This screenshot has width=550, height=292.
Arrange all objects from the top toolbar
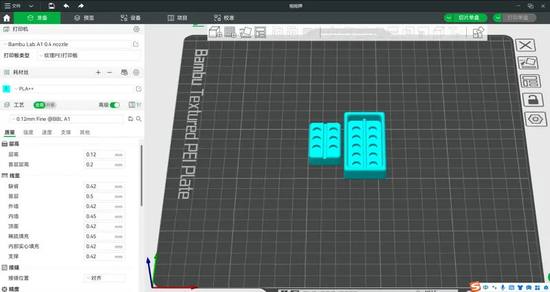[261, 32]
